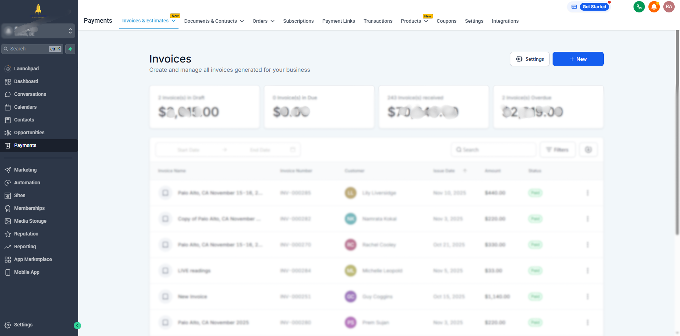Open the Coupons tab
This screenshot has height=336, width=680.
coord(446,21)
